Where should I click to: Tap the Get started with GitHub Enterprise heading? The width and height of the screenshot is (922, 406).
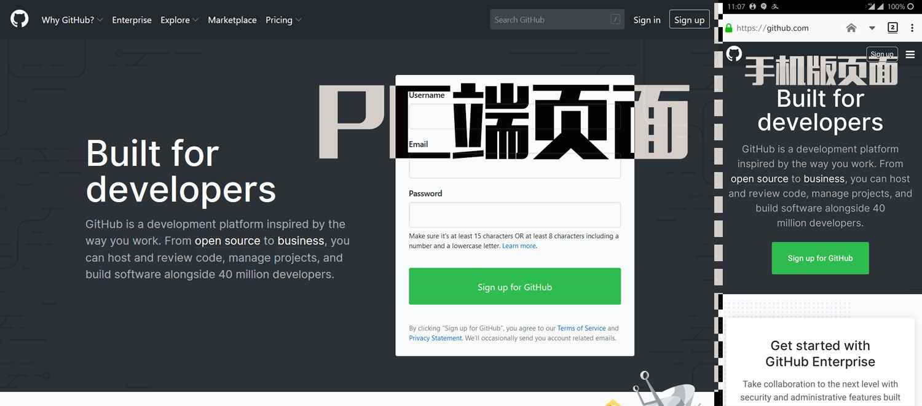coord(820,353)
